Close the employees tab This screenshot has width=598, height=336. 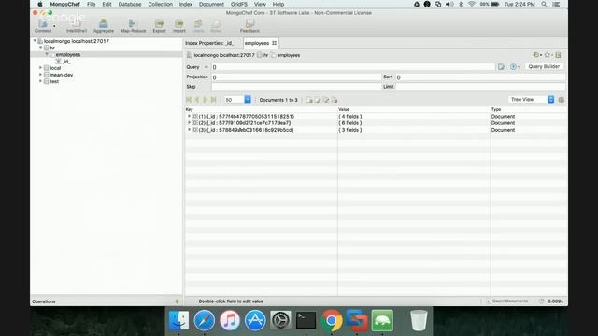coord(274,43)
